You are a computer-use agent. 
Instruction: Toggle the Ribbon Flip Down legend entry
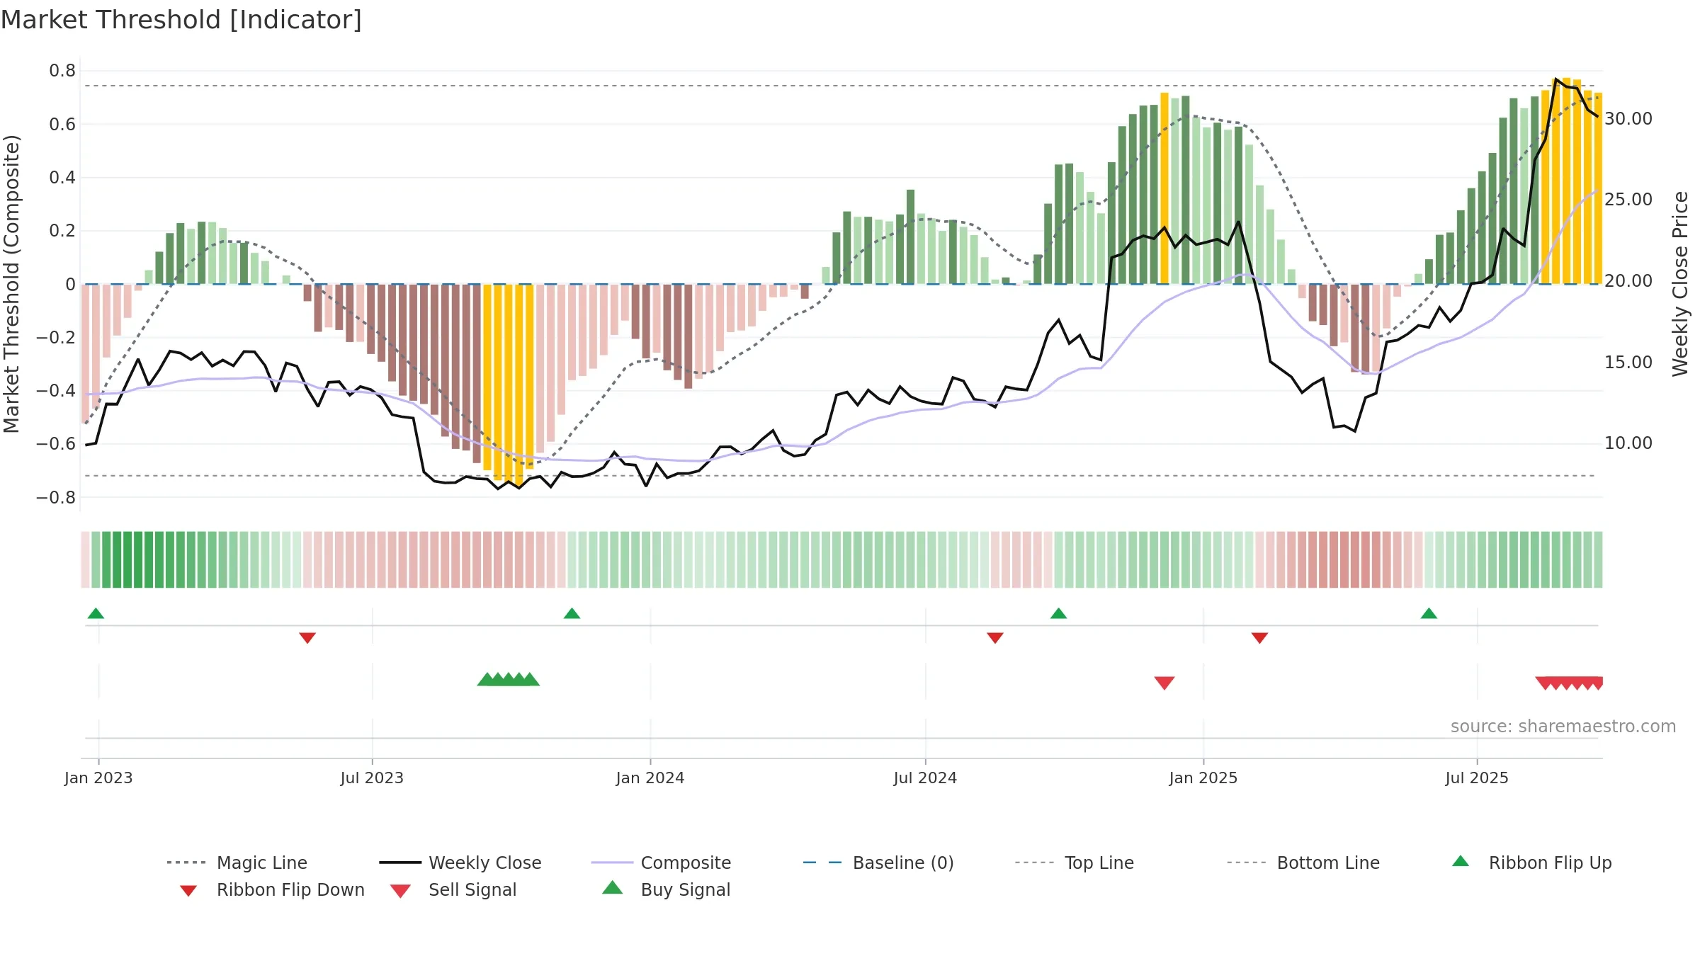click(x=272, y=889)
